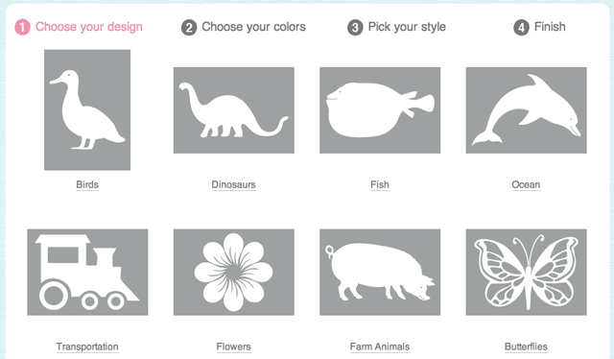
Task: Click the Flowers text link
Action: tap(233, 347)
